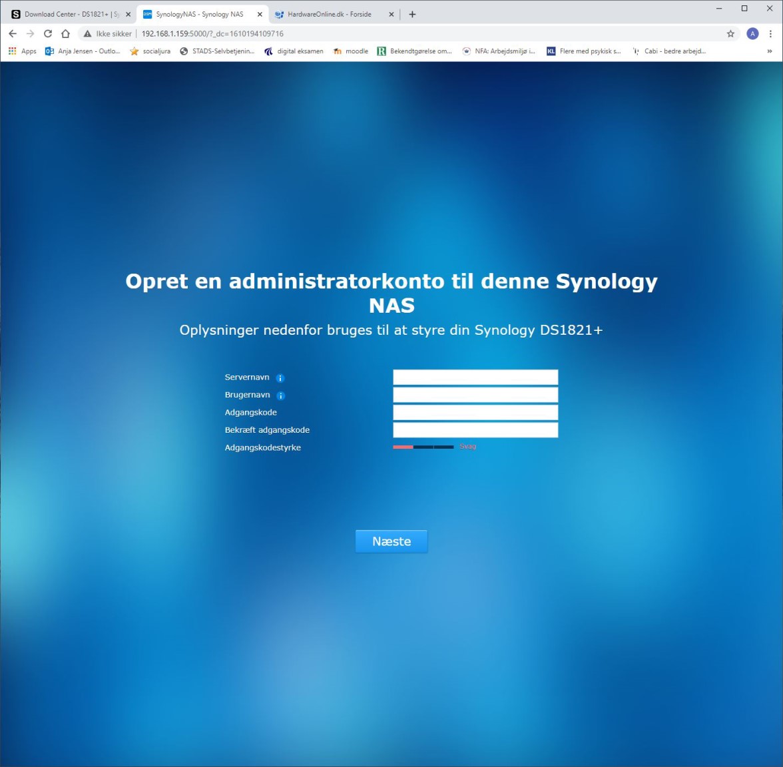Maximize the Chrome window
This screenshot has height=767, width=783.
coord(744,9)
